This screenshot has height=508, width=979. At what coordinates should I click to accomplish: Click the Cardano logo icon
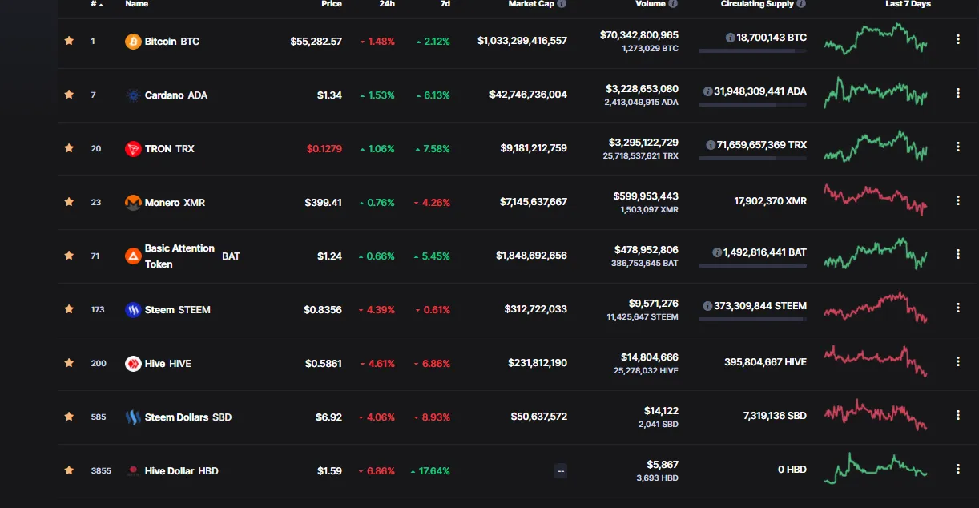[133, 95]
